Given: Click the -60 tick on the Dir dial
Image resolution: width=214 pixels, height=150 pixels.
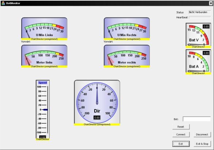Looking at the screenshot, I should tap(82, 100).
